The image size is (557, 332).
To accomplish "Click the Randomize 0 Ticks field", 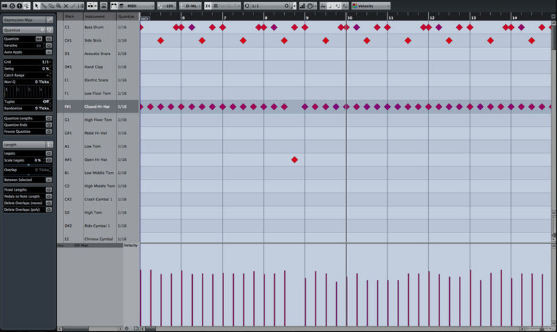I will pyautogui.click(x=42, y=109).
